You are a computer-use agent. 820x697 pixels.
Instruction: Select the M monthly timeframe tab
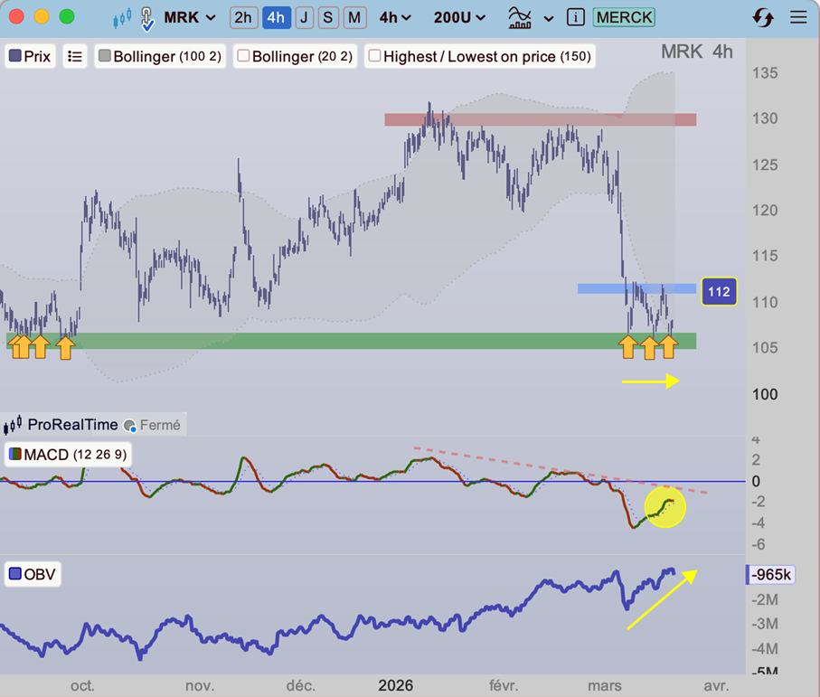(x=354, y=18)
